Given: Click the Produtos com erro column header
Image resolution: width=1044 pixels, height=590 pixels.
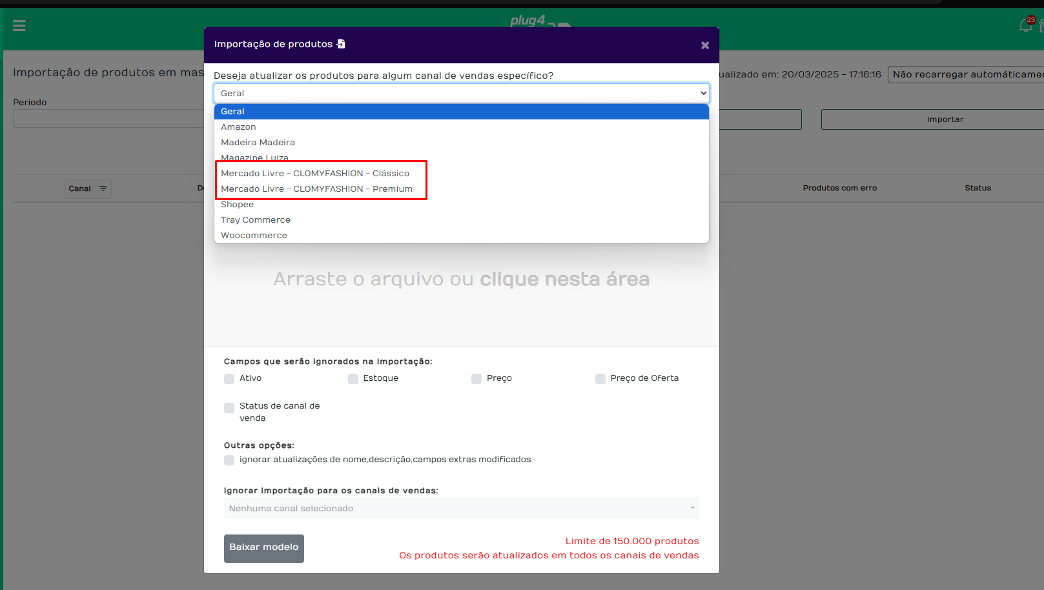Looking at the screenshot, I should pos(840,188).
